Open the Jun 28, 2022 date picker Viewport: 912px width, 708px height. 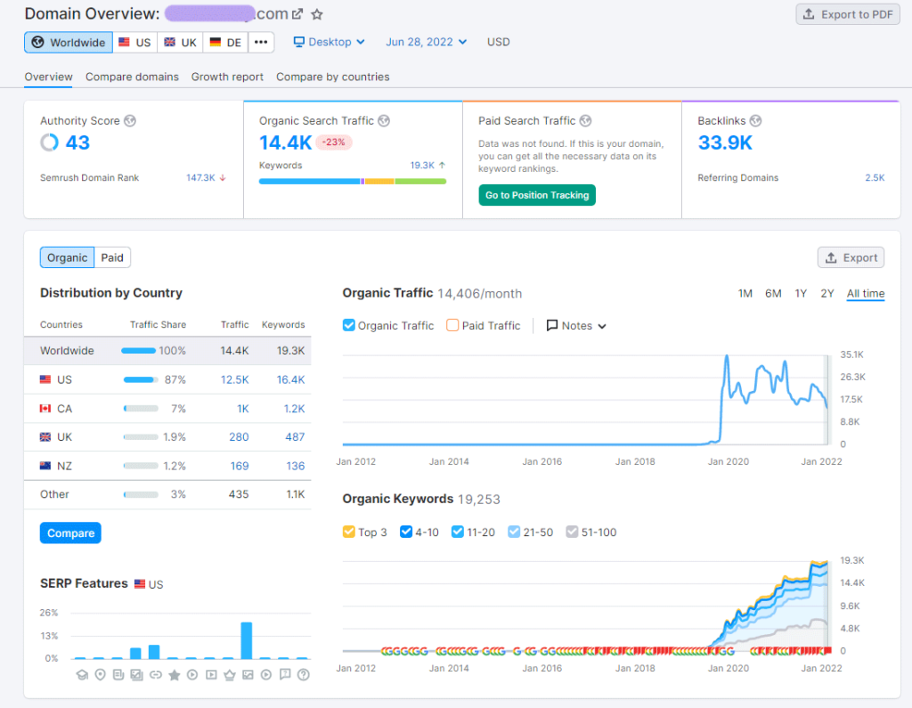(x=426, y=42)
